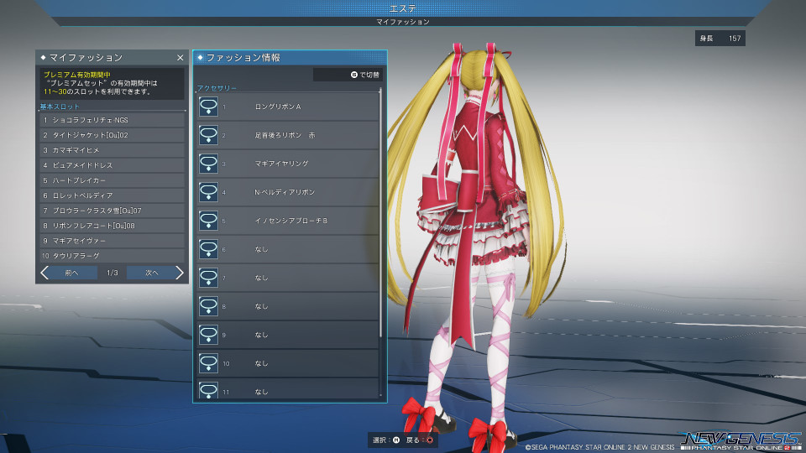
Task: Click the 1/3 page indicator
Action: [x=112, y=273]
